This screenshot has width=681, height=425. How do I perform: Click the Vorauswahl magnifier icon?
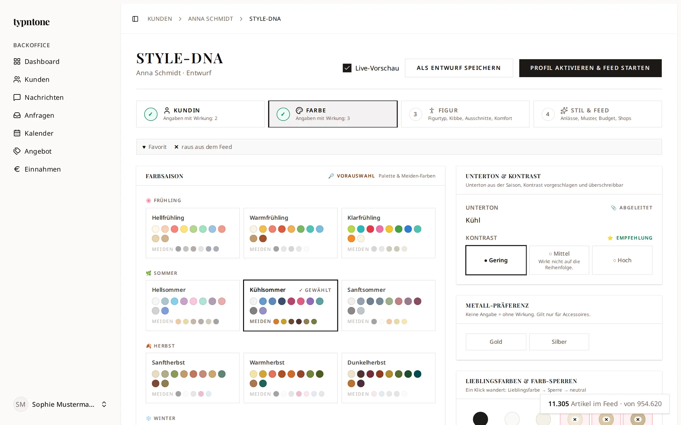click(x=331, y=176)
